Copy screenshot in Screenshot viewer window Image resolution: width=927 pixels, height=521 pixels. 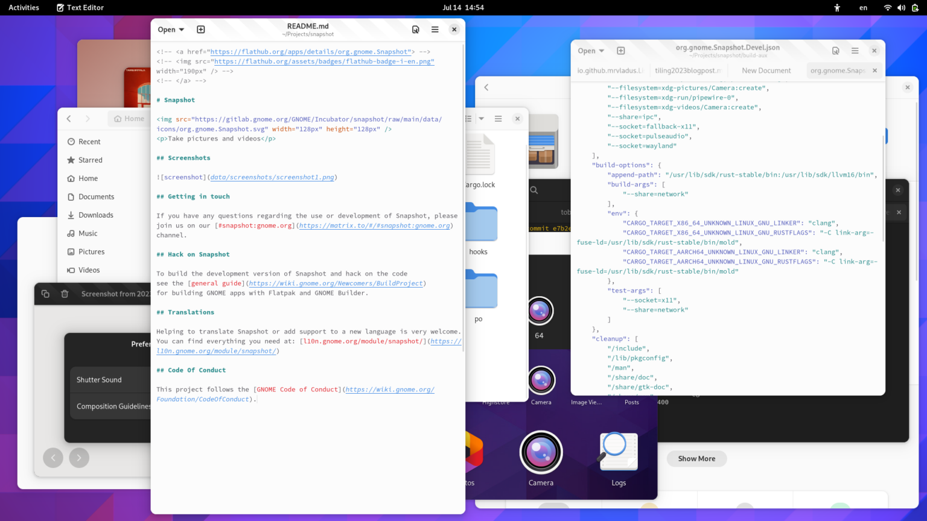(x=45, y=294)
